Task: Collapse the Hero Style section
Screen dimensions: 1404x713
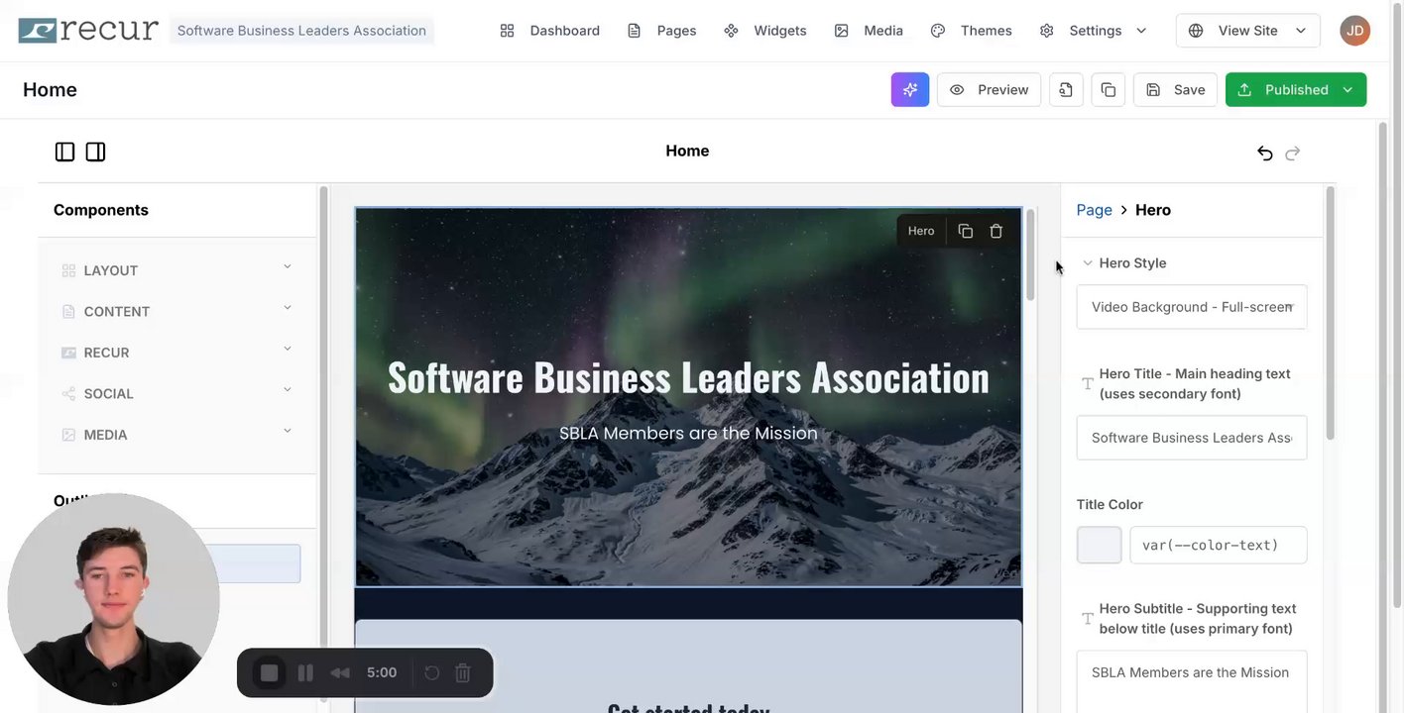Action: tap(1088, 263)
